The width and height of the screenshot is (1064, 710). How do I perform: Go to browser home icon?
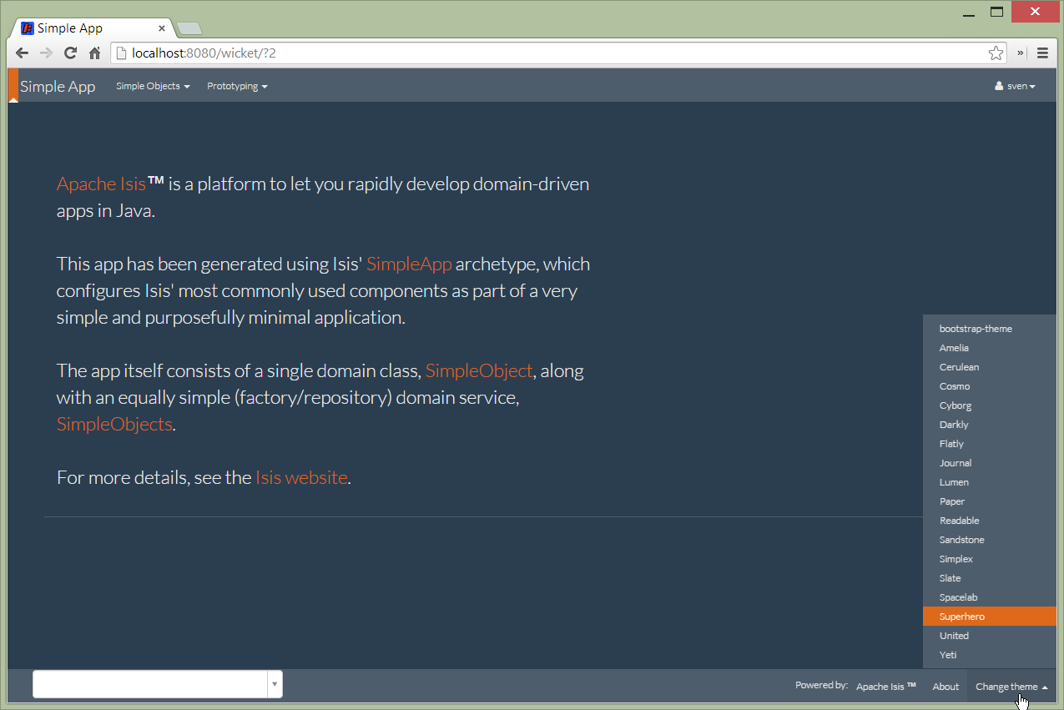(x=94, y=53)
